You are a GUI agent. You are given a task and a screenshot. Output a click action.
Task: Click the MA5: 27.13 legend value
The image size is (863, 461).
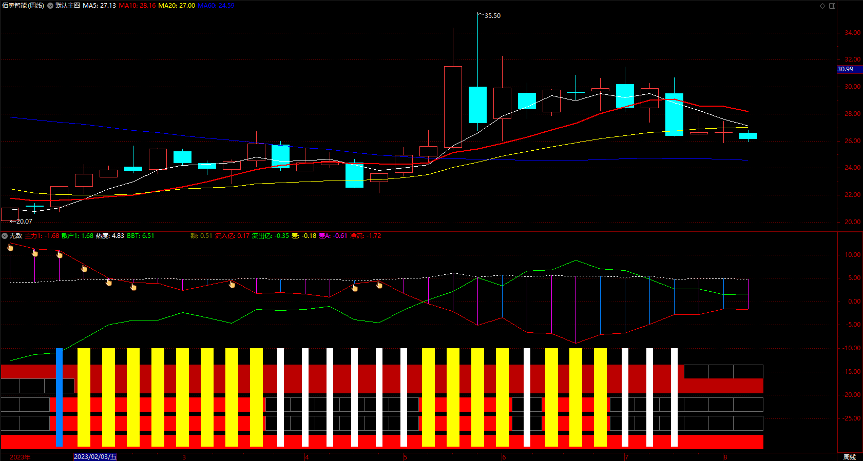(x=100, y=6)
